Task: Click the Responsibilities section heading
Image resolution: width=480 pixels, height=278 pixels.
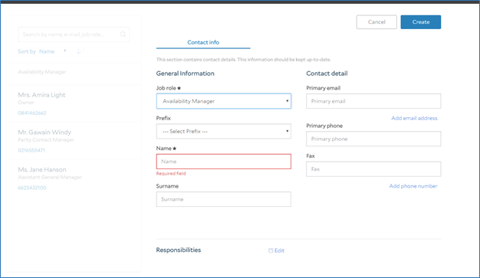Action: 179,250
